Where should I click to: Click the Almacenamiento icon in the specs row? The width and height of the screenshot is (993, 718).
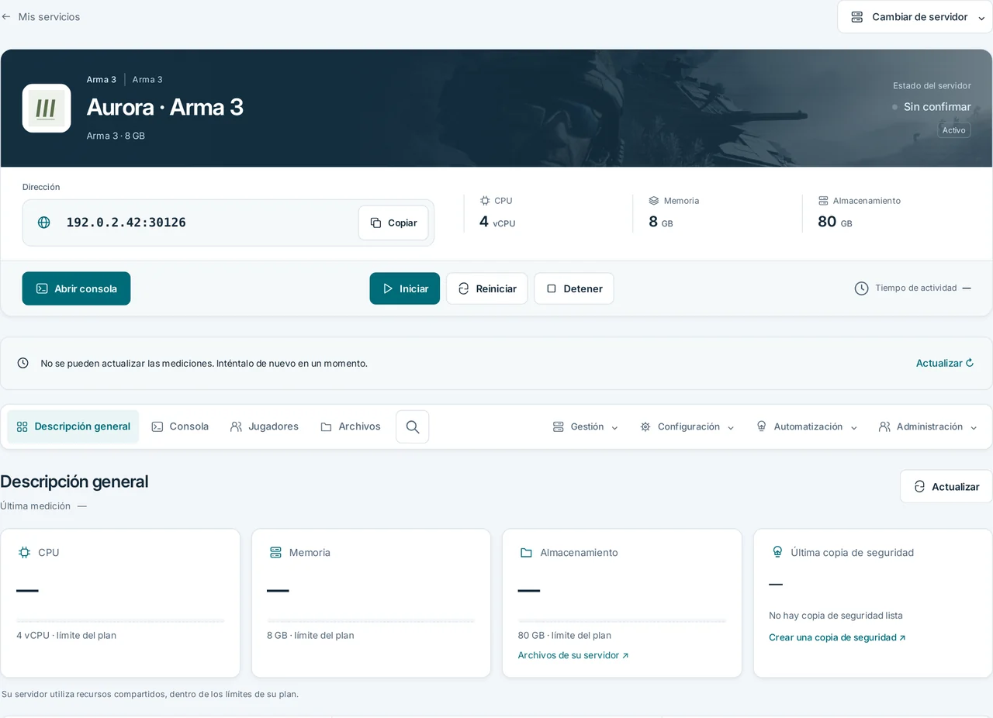pyautogui.click(x=823, y=200)
